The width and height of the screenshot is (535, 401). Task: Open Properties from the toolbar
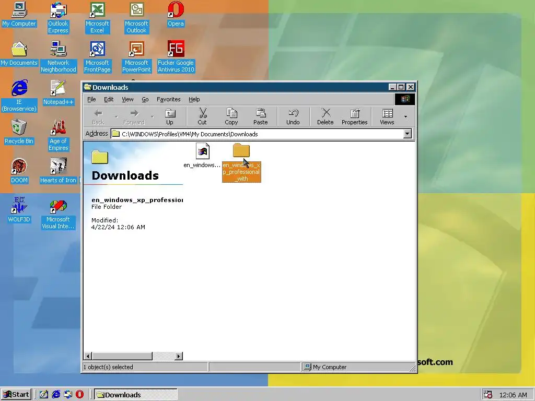tap(355, 116)
